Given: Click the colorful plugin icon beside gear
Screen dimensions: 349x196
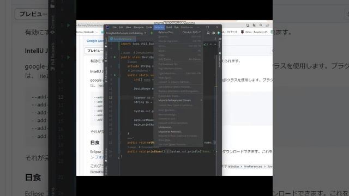Looking at the screenshot, I should [x=219, y=33].
